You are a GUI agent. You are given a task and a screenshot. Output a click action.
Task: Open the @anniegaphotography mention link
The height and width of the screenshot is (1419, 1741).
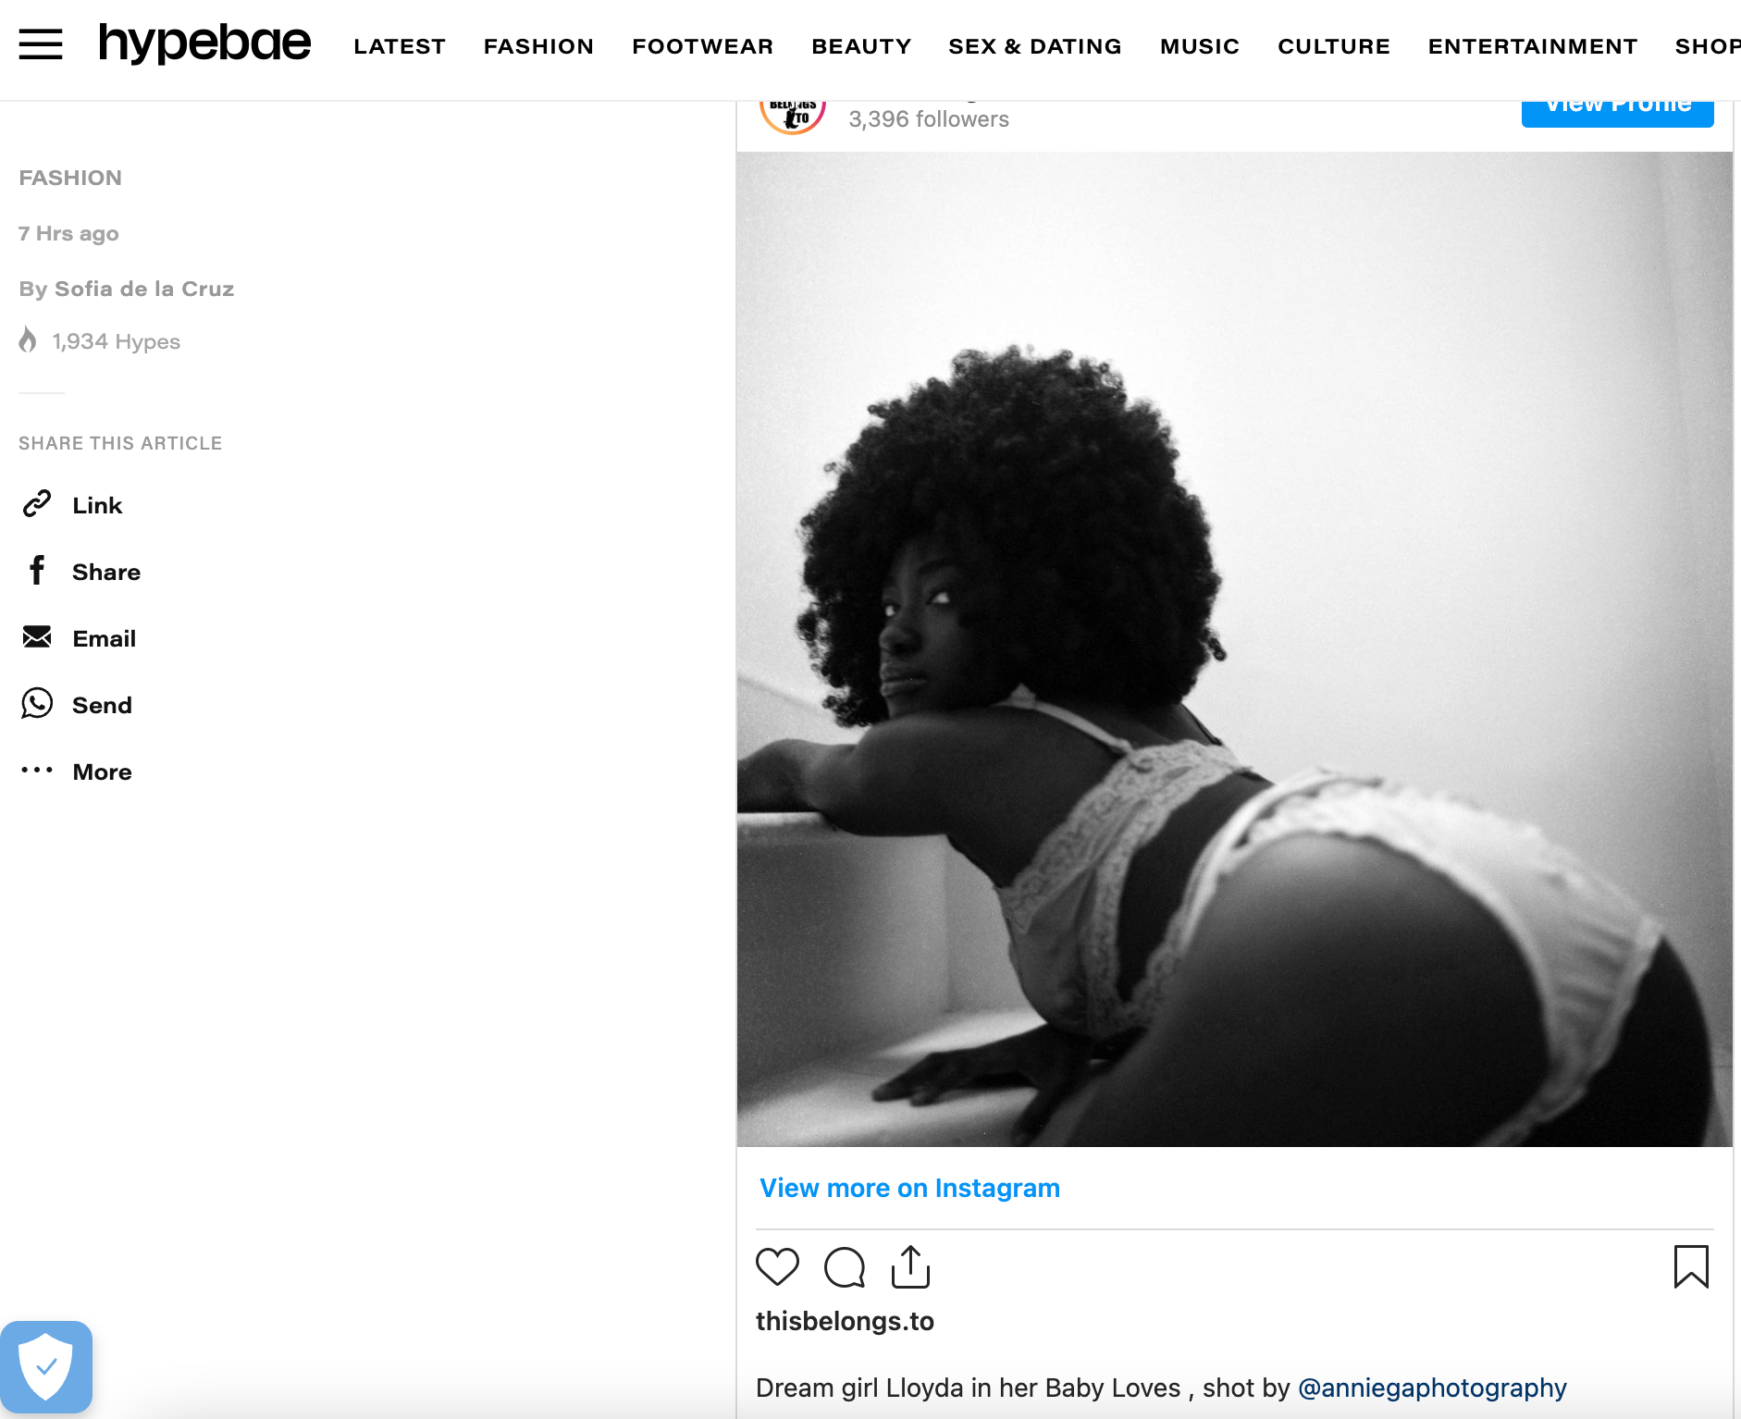tap(1432, 1388)
